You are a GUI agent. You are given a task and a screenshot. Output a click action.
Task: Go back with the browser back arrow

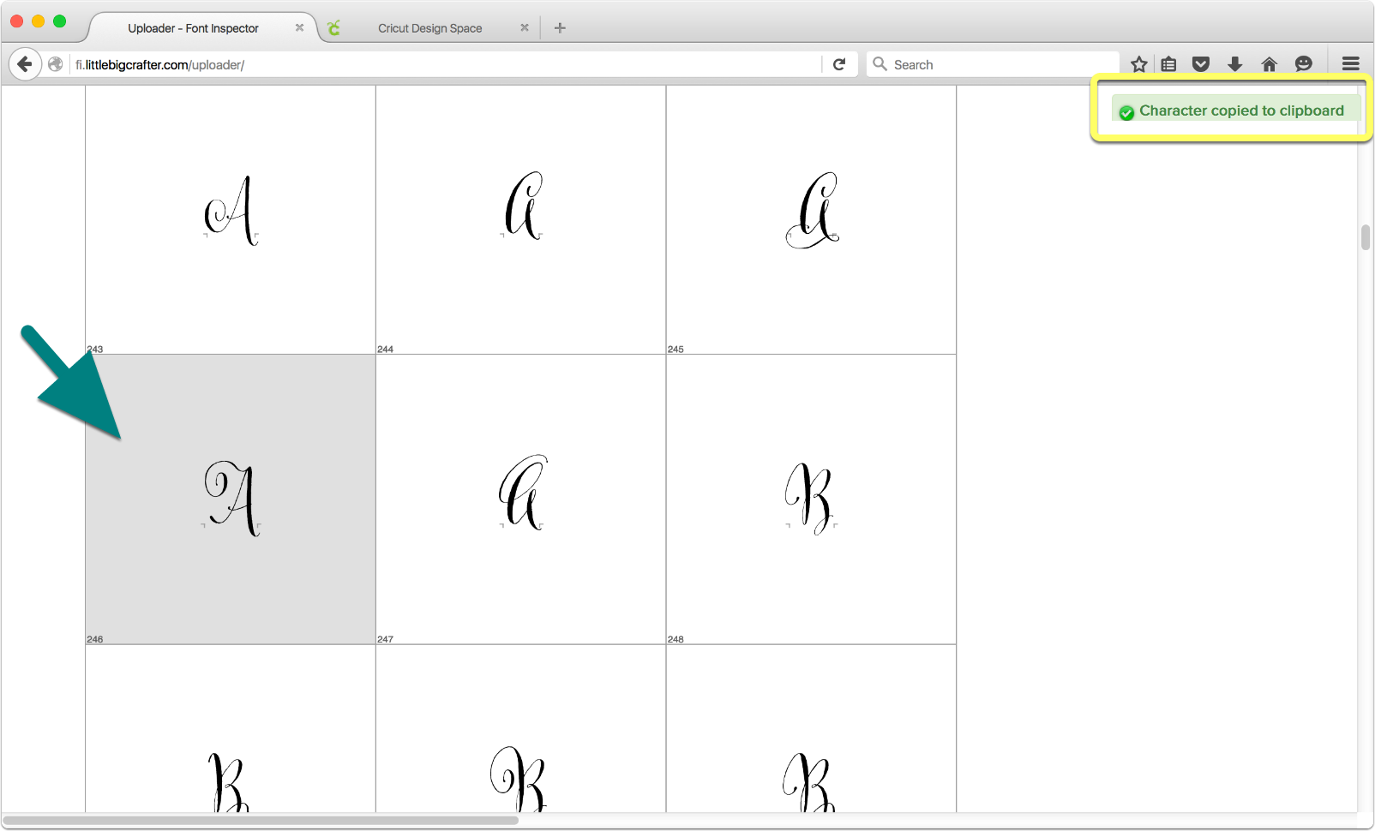(x=25, y=64)
